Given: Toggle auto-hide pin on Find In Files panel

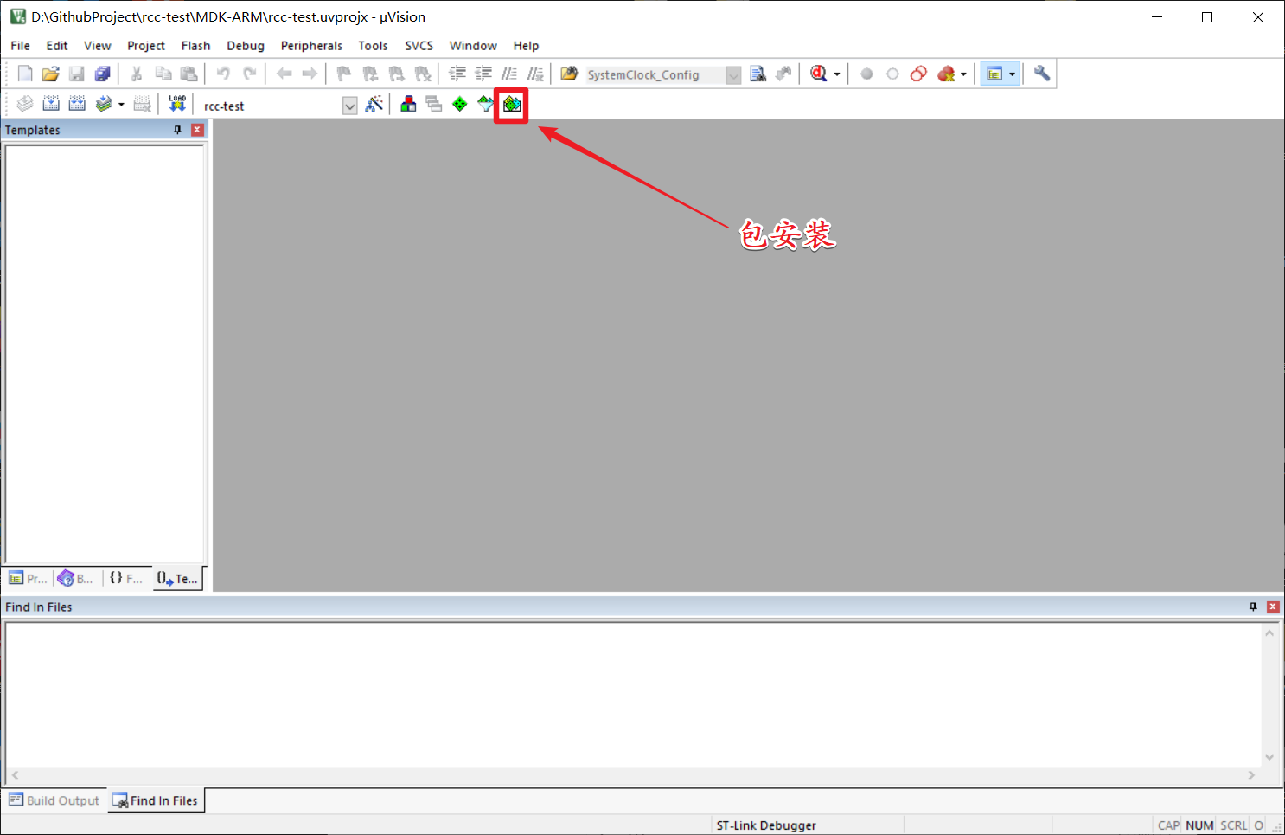Looking at the screenshot, I should tap(1253, 607).
